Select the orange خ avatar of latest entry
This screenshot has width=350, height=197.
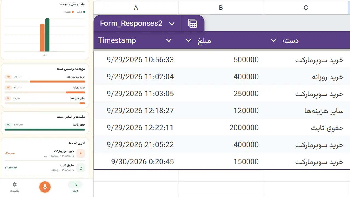tap(81, 153)
